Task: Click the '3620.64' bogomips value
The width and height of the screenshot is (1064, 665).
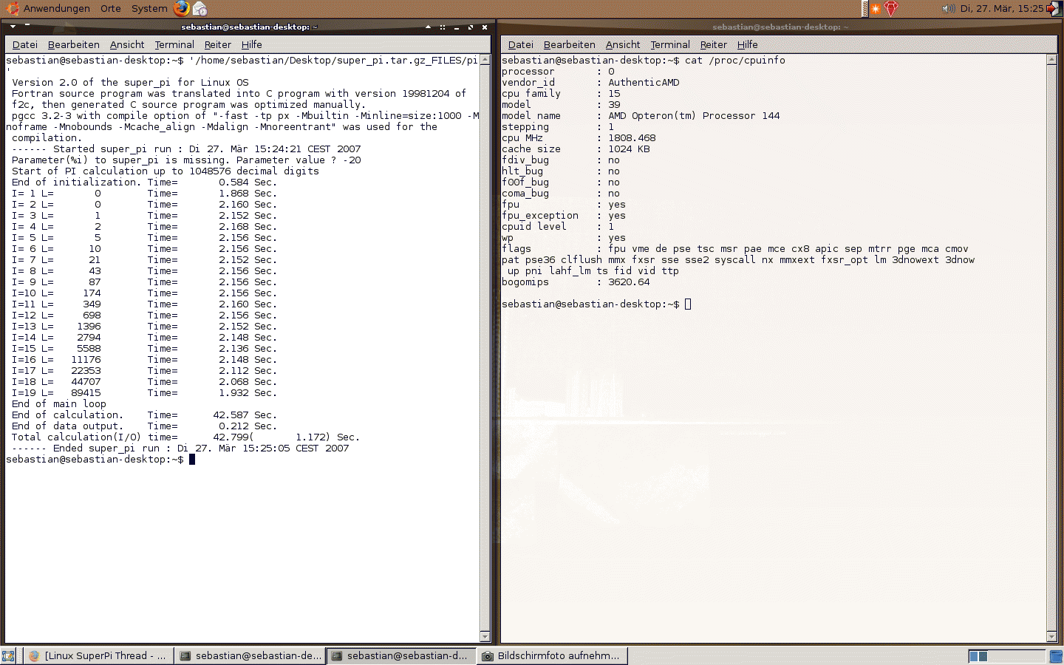Action: coord(629,282)
